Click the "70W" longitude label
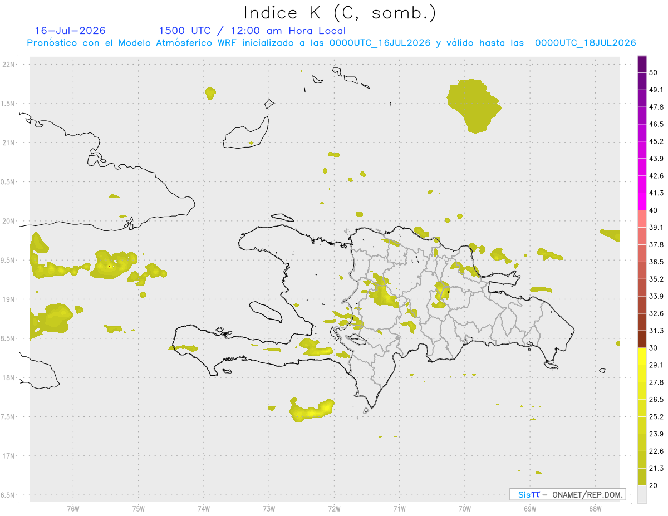This screenshot has width=668, height=516. 465,508
